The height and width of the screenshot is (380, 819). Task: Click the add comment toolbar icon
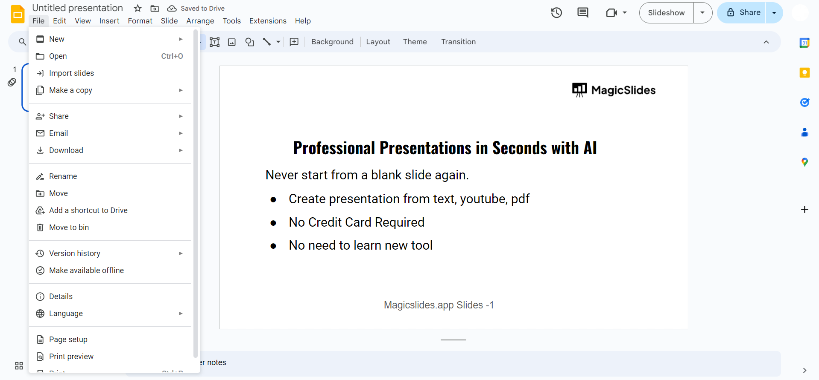294,42
